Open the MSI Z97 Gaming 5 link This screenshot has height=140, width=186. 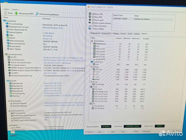coord(64,60)
